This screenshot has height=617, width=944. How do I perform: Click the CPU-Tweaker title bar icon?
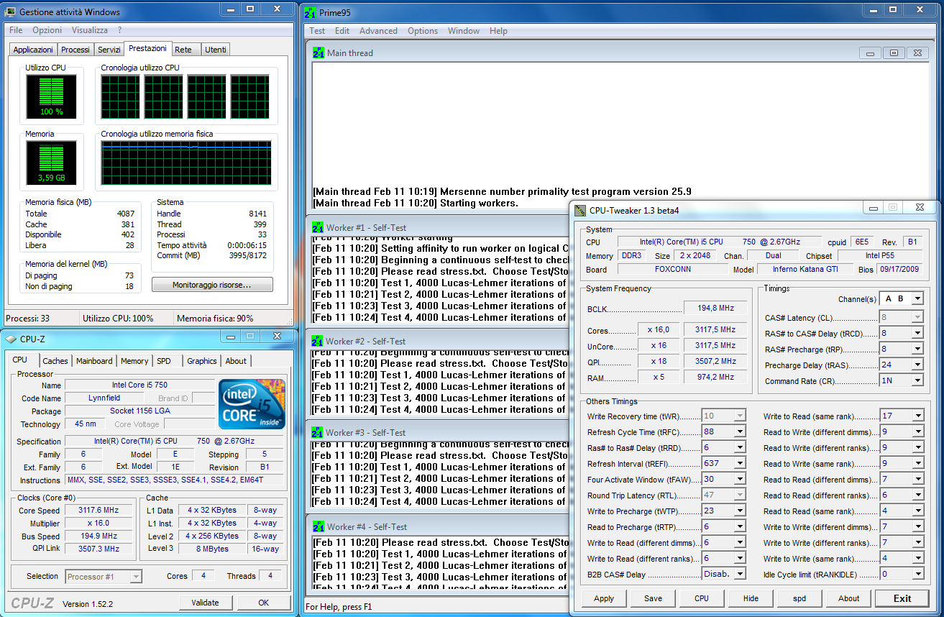click(x=580, y=210)
